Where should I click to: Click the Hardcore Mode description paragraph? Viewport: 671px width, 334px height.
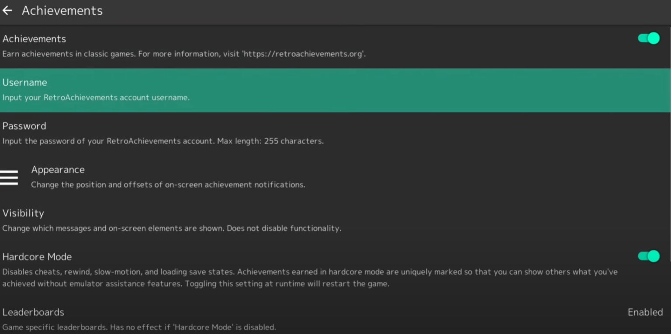[306, 277]
